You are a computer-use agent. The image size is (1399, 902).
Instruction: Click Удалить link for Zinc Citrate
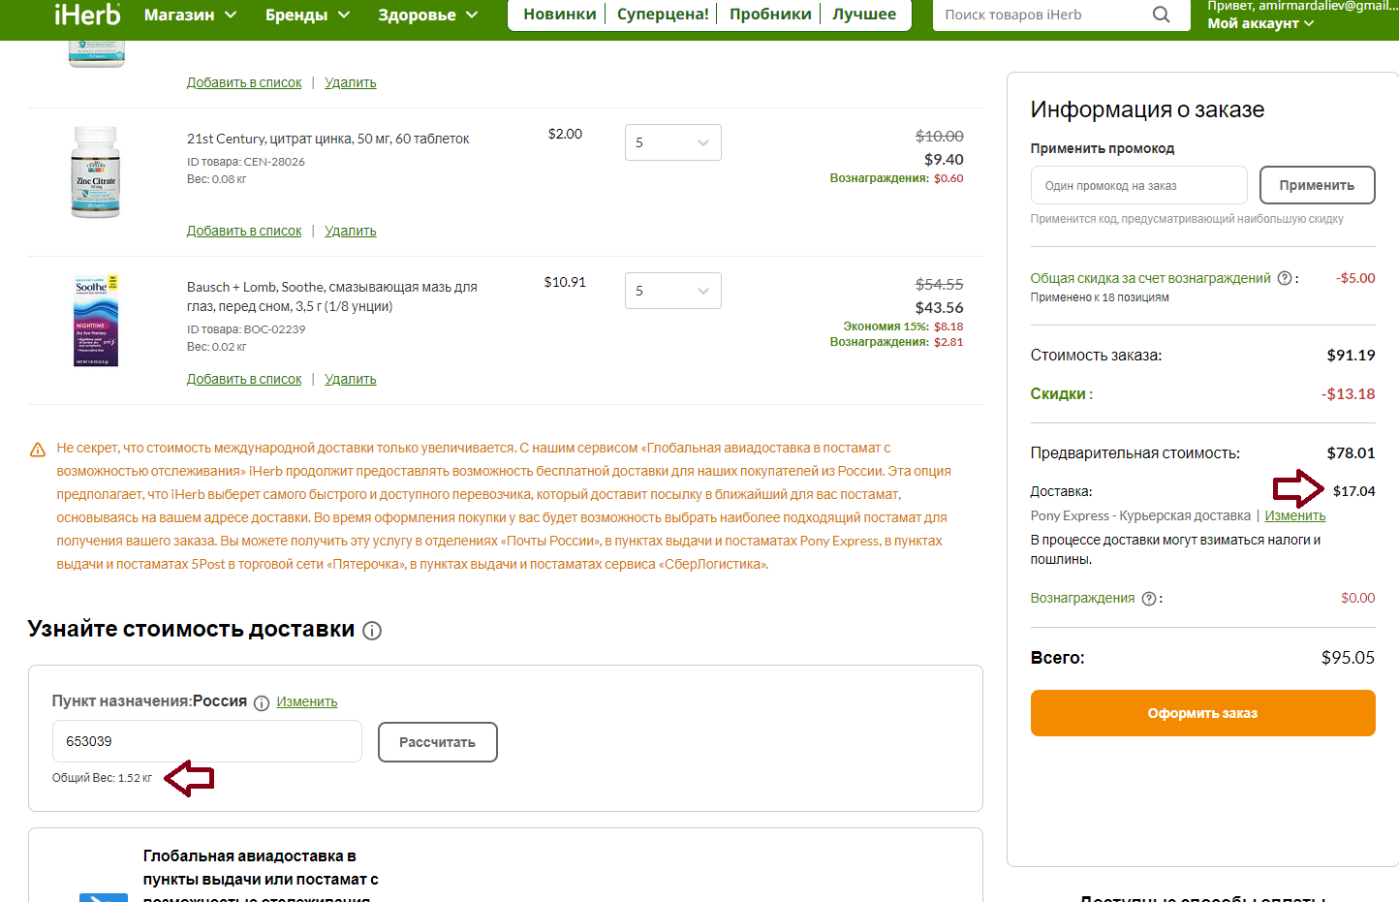pyautogui.click(x=350, y=231)
